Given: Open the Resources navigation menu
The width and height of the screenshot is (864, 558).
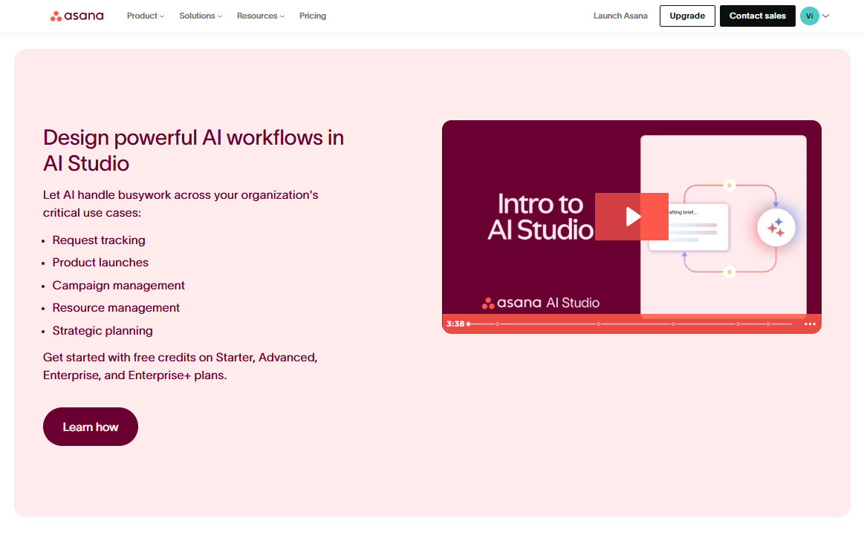Looking at the screenshot, I should click(261, 16).
